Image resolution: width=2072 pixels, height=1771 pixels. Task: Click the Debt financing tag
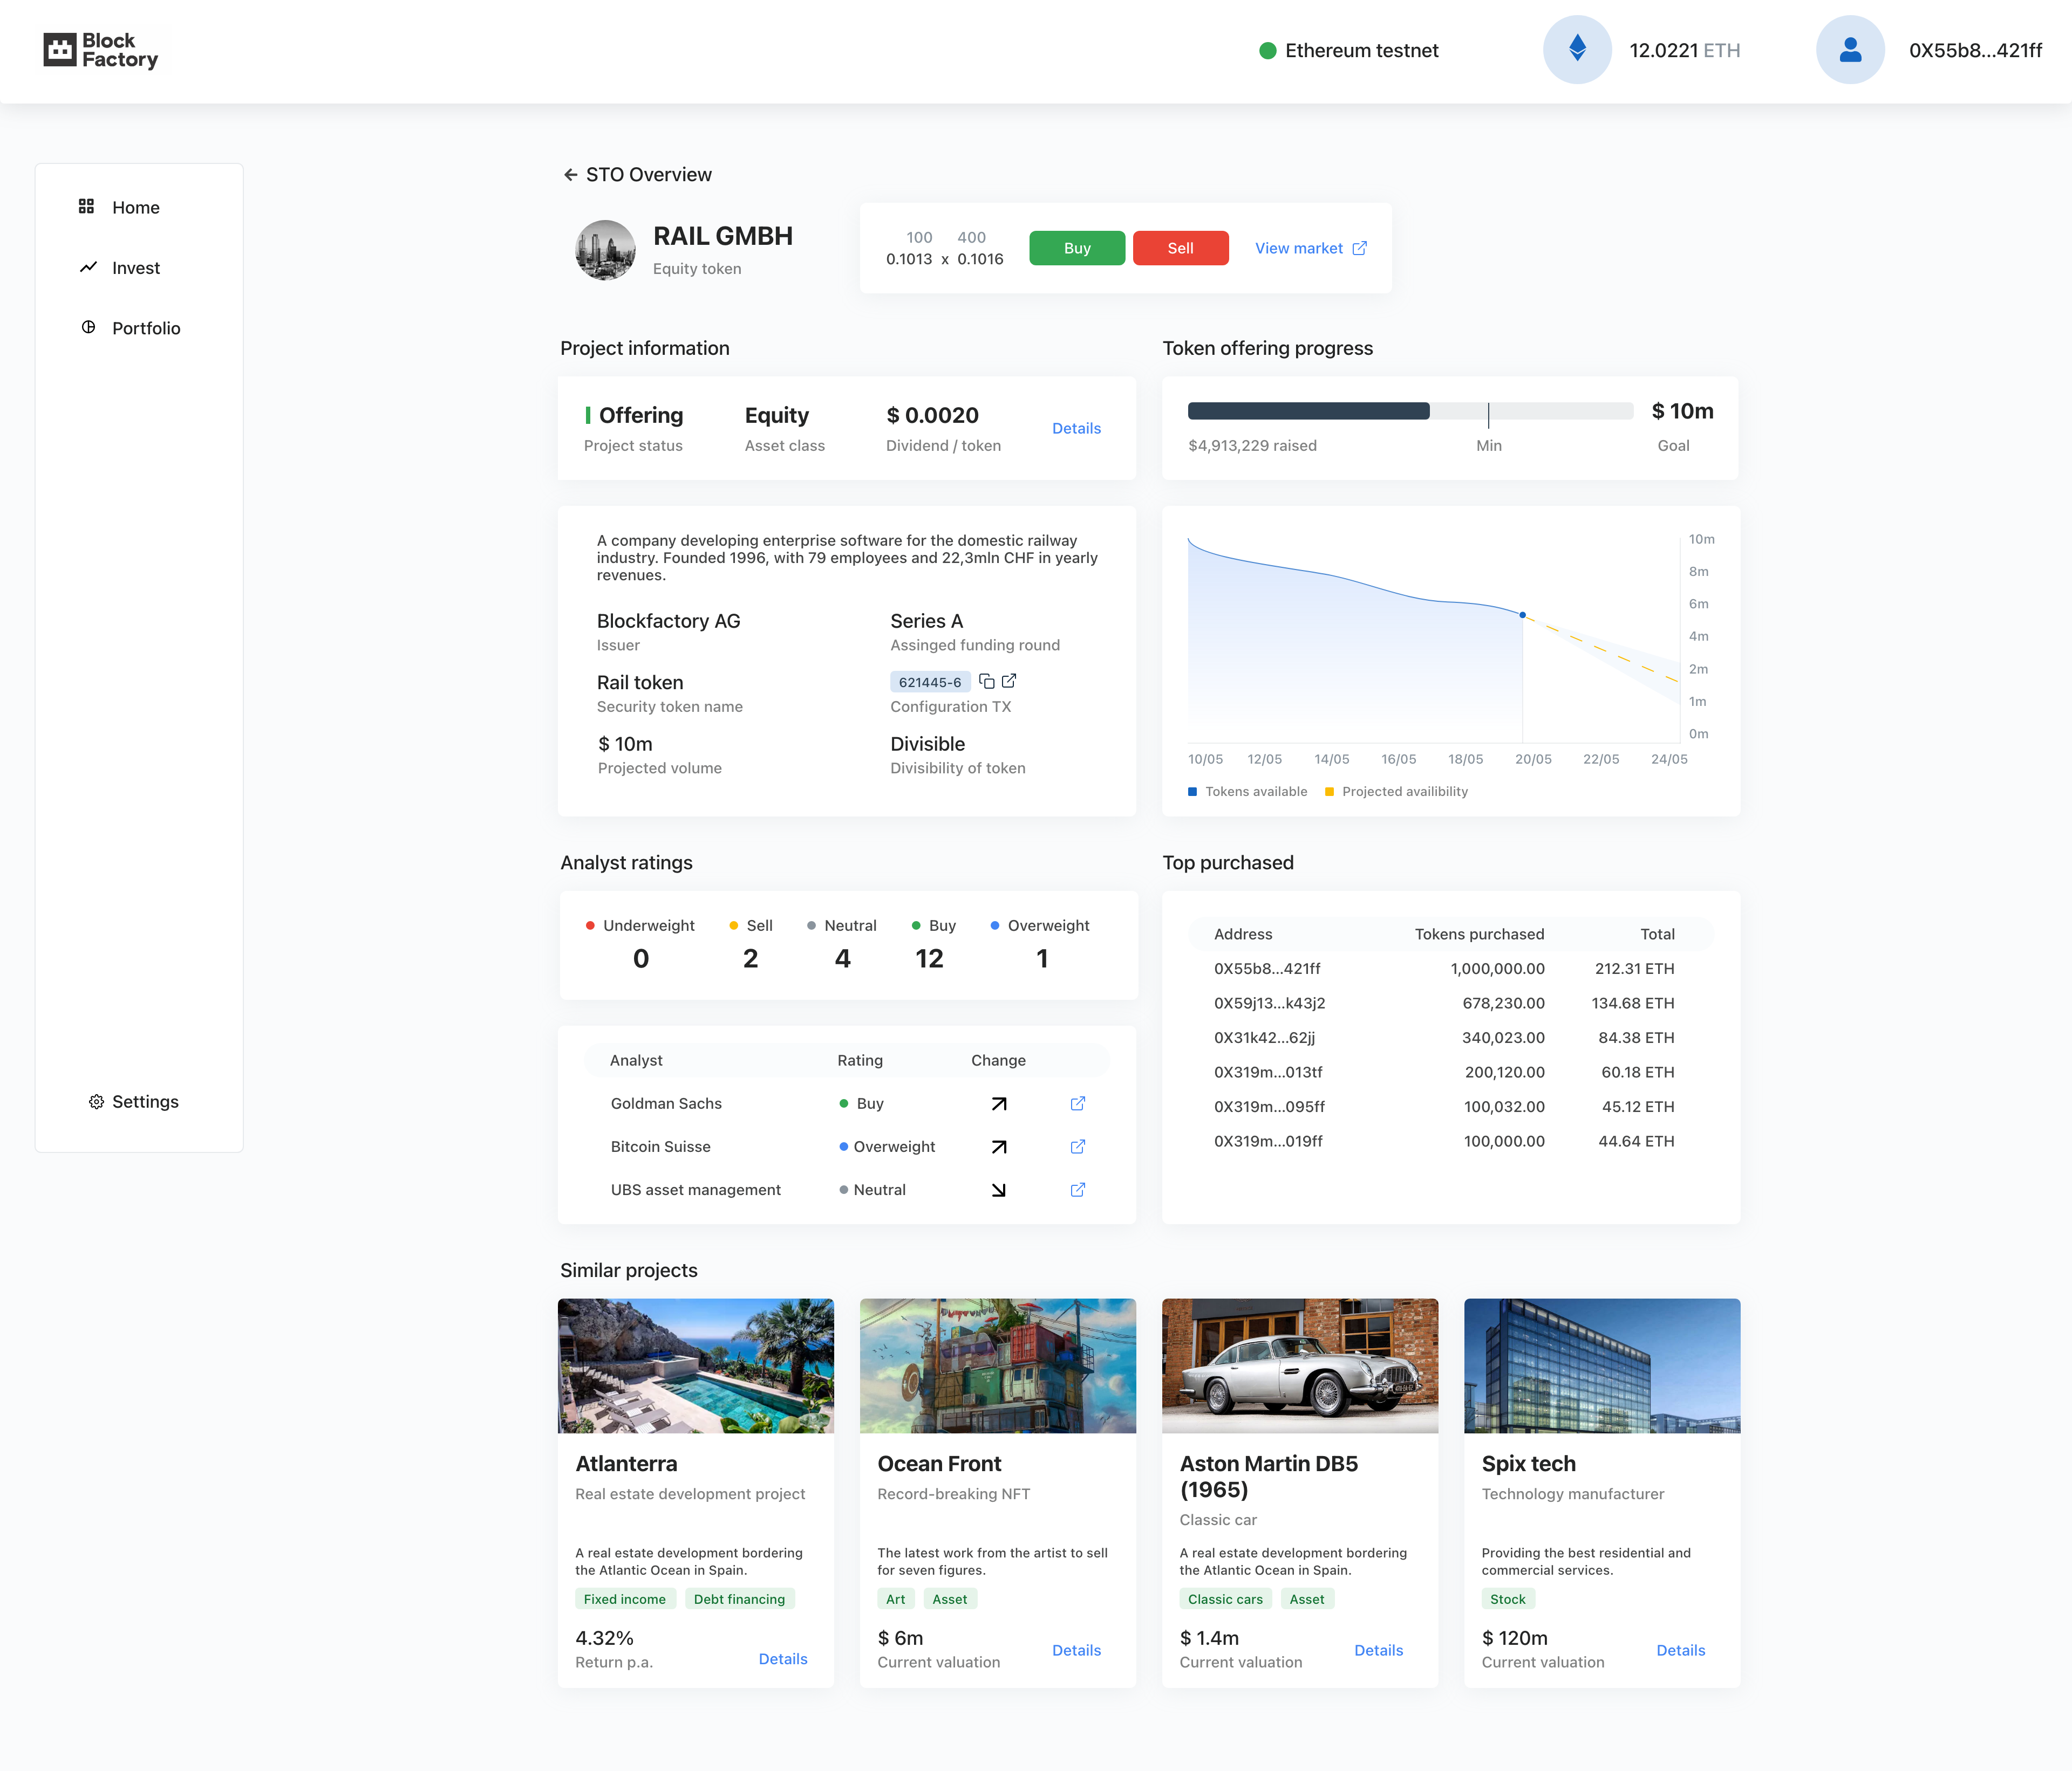pyautogui.click(x=739, y=1599)
